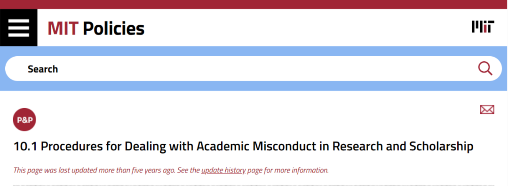The image size is (508, 186).
Task: Click the middle bar of hamburger icon
Action: pos(18,28)
